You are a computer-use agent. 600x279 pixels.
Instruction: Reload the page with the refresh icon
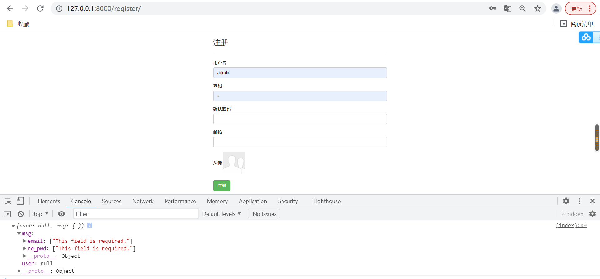click(x=40, y=8)
